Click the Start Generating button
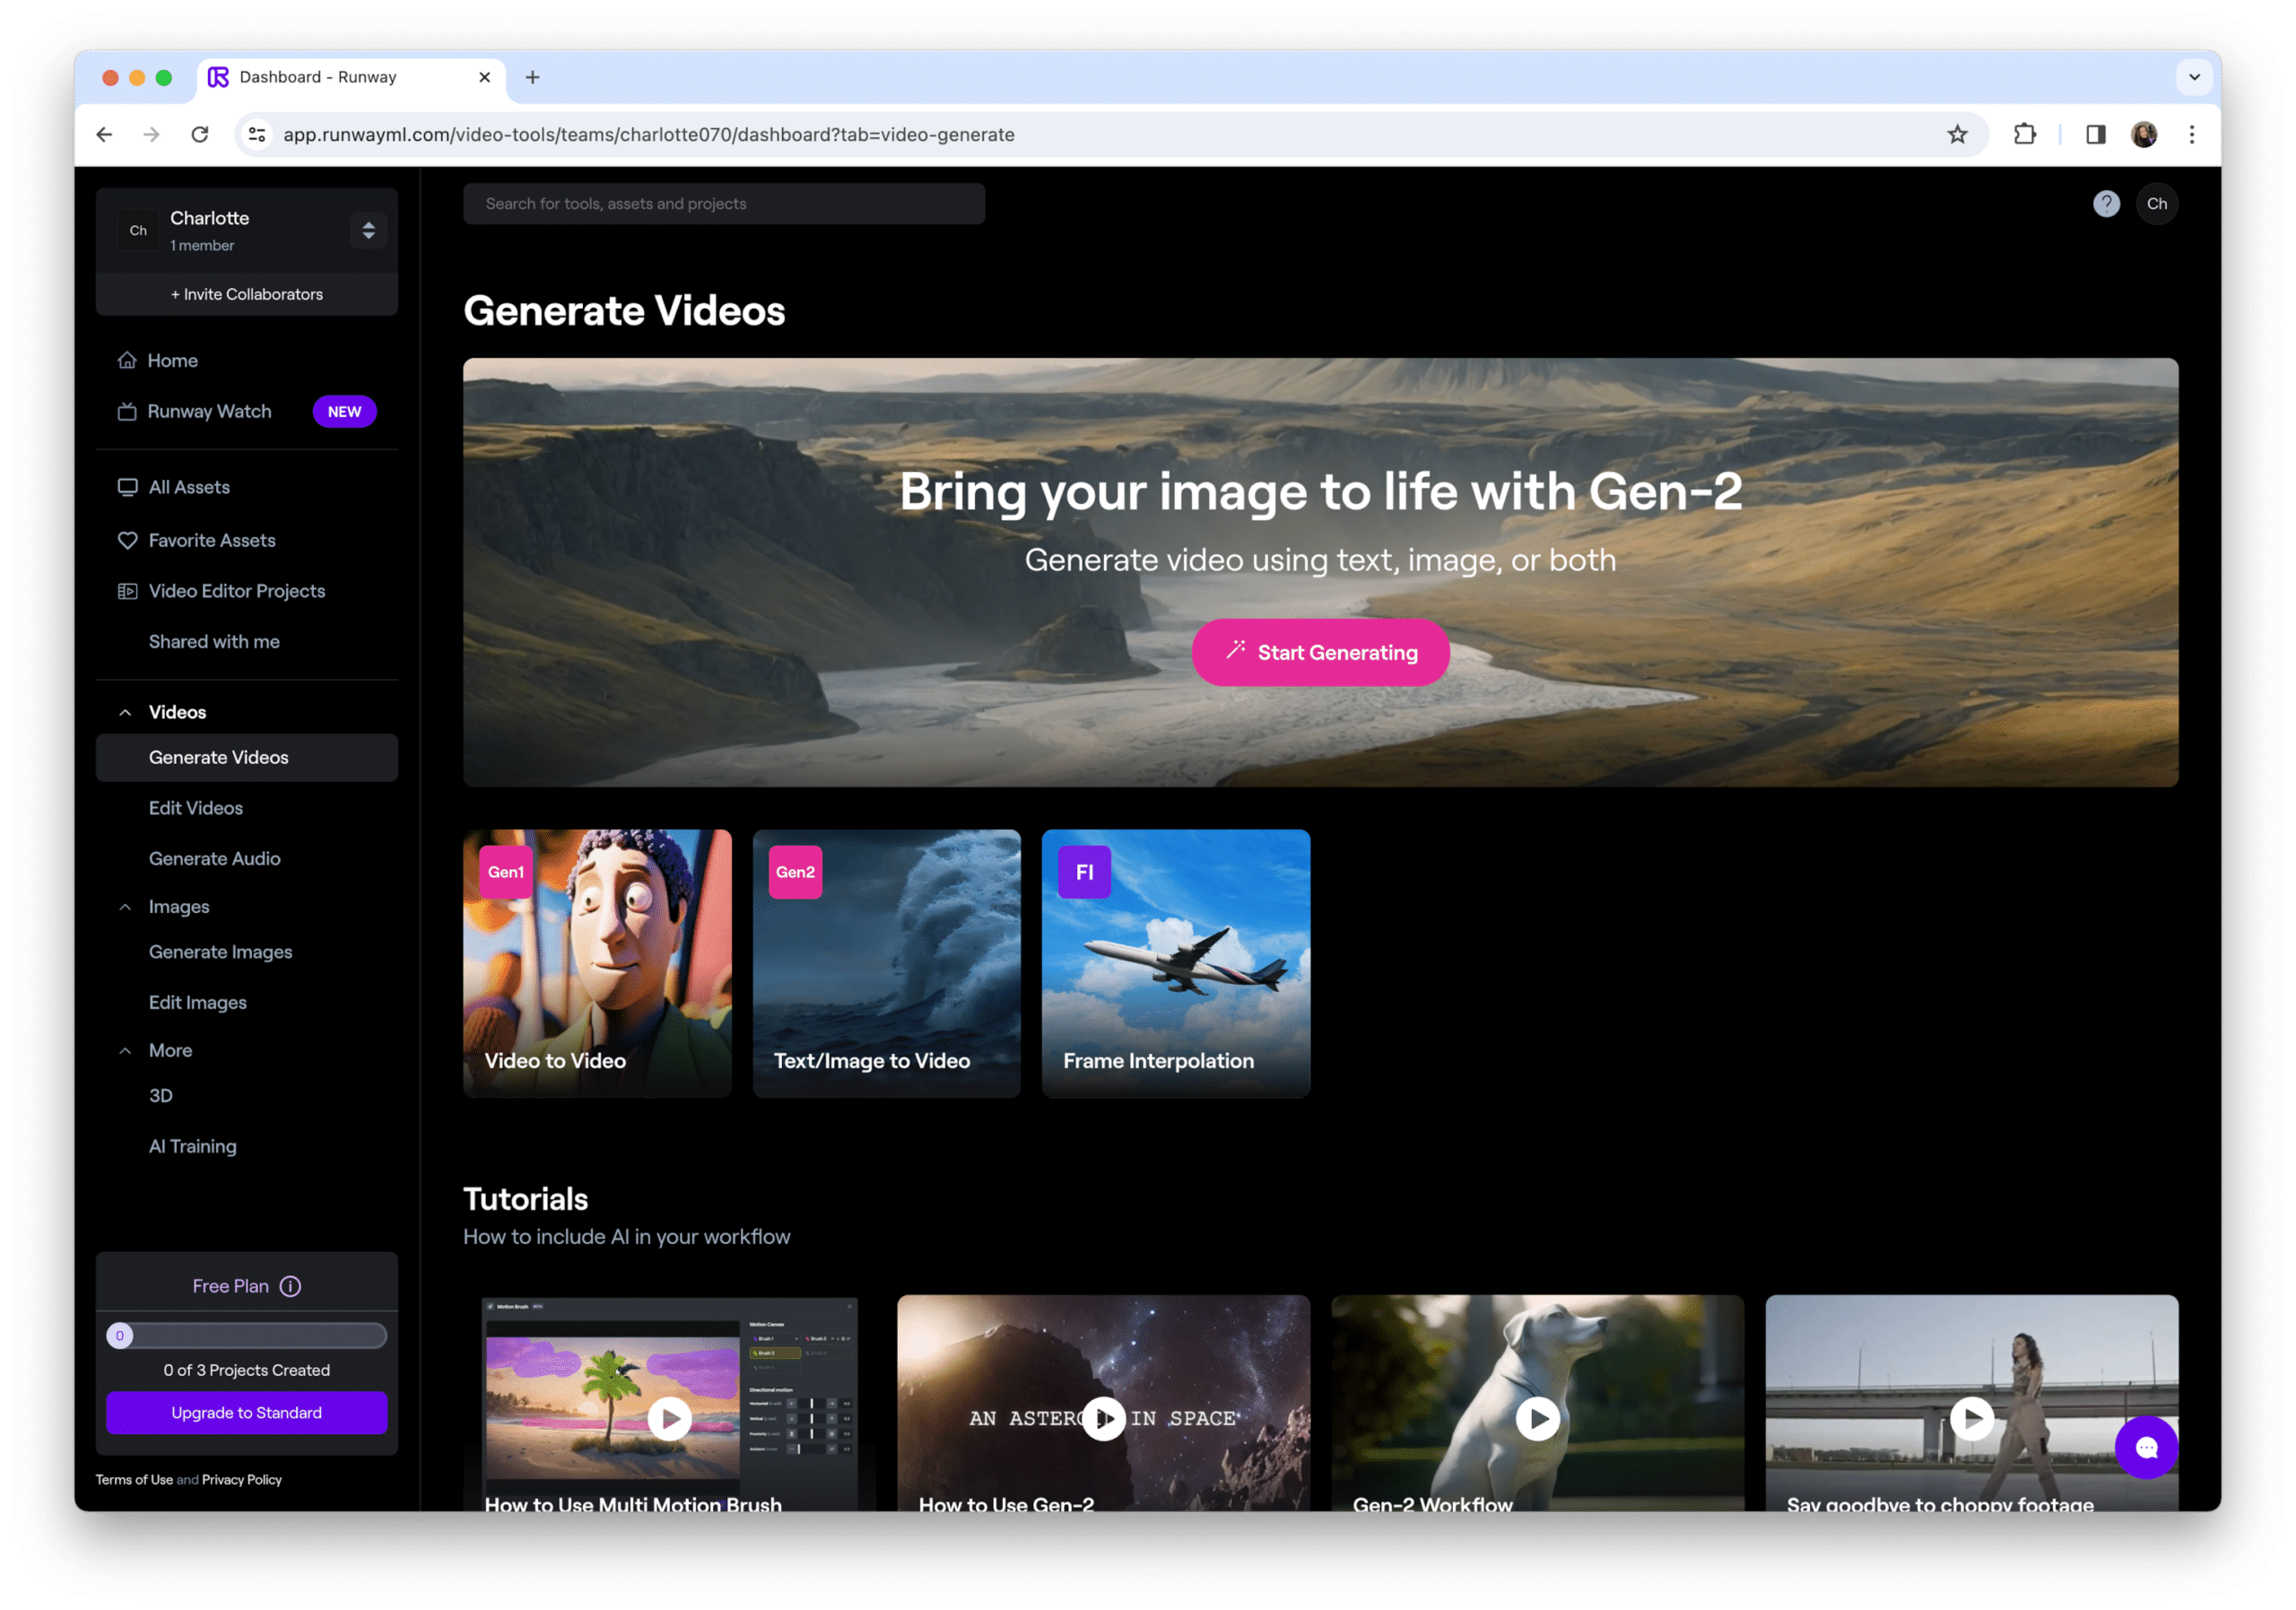Screen dimensions: 2296x1610 point(1320,653)
